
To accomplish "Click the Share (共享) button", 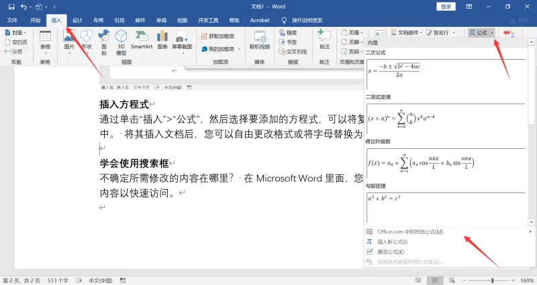I will [x=519, y=21].
